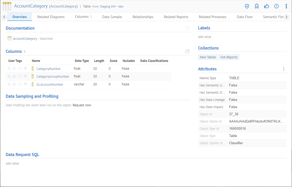The width and height of the screenshot is (292, 187).
Task: Open the CategoryNumber column details link
Action: 49,68
